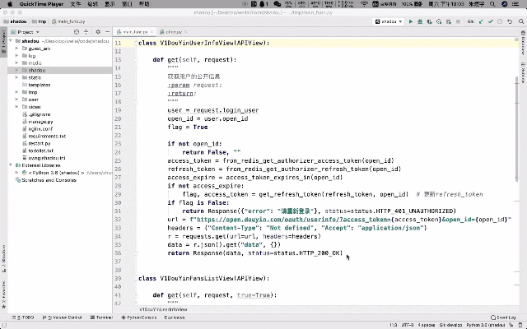This screenshot has height=329, width=527.
Task: Click the UTF-8 encoding status widget
Action: pos(408,325)
